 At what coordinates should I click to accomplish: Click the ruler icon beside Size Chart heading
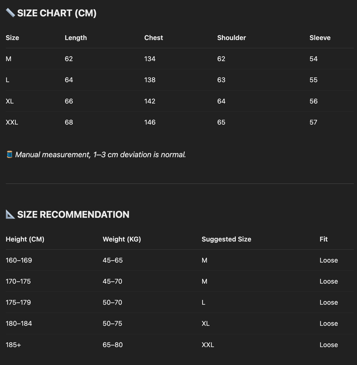10,13
